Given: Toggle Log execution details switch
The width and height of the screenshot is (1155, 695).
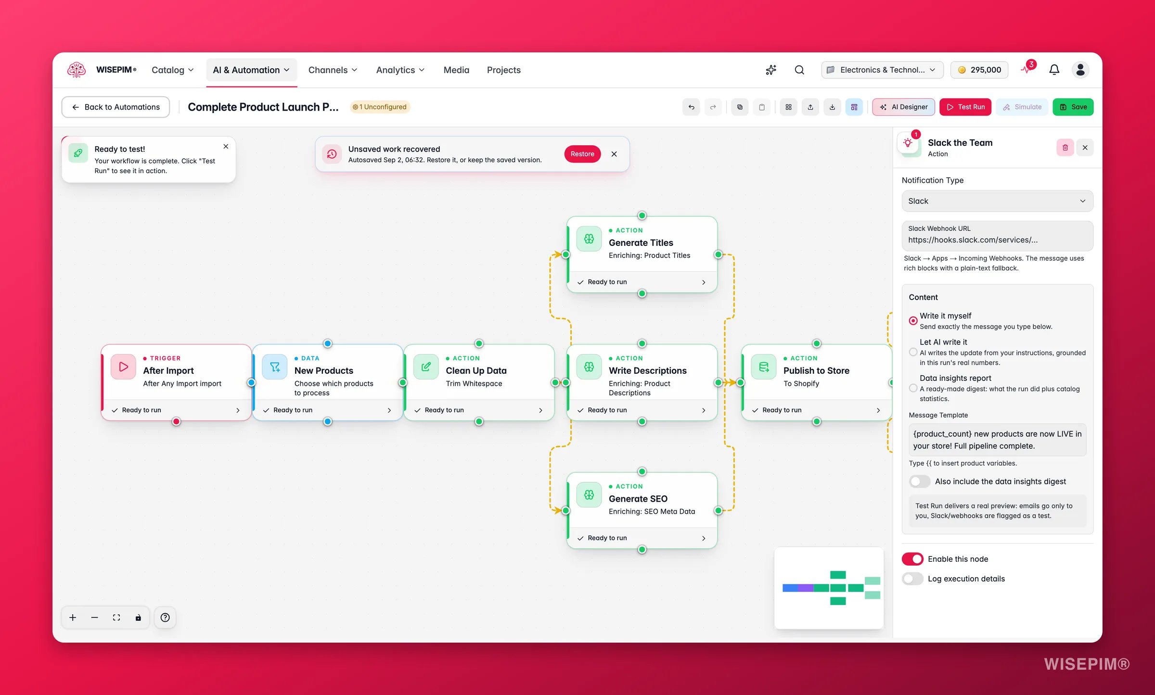Looking at the screenshot, I should 912,579.
